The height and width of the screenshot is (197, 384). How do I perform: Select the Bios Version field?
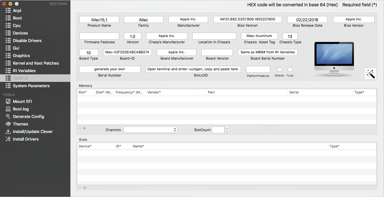coord(248,19)
